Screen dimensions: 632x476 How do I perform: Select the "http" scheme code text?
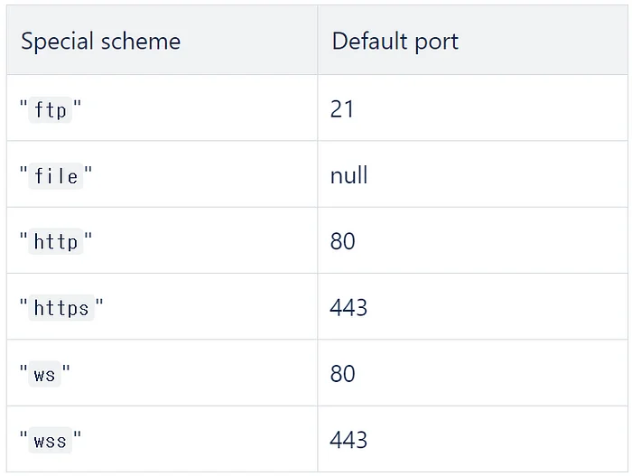tap(56, 242)
